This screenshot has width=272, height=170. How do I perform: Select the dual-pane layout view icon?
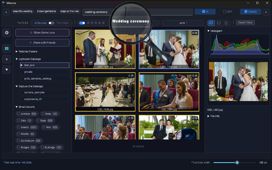point(211,23)
